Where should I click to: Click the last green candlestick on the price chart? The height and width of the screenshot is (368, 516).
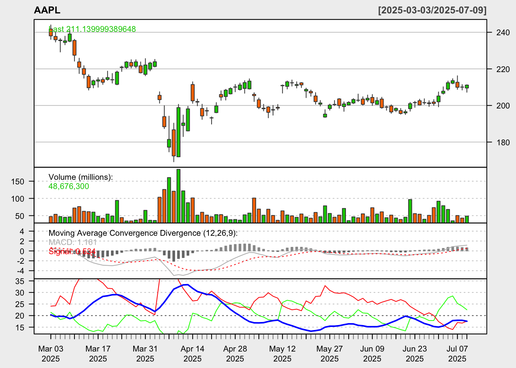(x=467, y=87)
